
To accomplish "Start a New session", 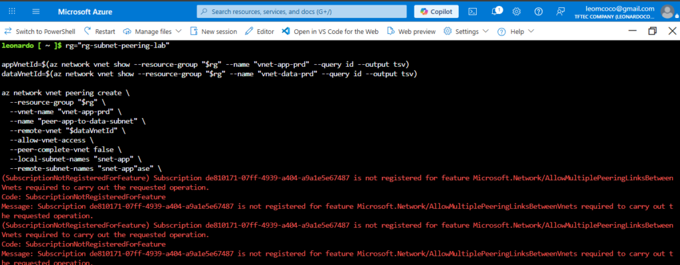I will click(213, 31).
